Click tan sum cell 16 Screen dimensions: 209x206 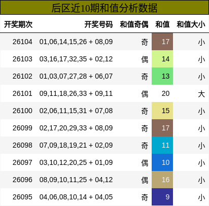click(x=162, y=180)
